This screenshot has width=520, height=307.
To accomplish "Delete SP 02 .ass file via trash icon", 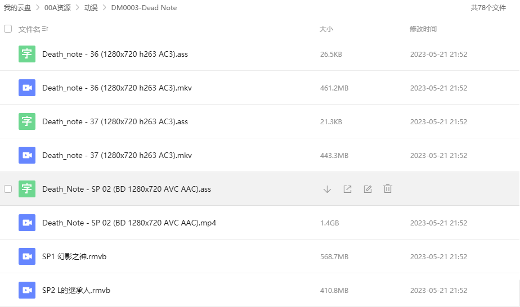I will pos(388,189).
